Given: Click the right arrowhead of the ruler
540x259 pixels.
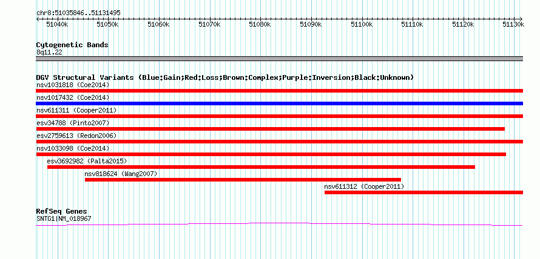Looking at the screenshot, I should click(x=521, y=19).
